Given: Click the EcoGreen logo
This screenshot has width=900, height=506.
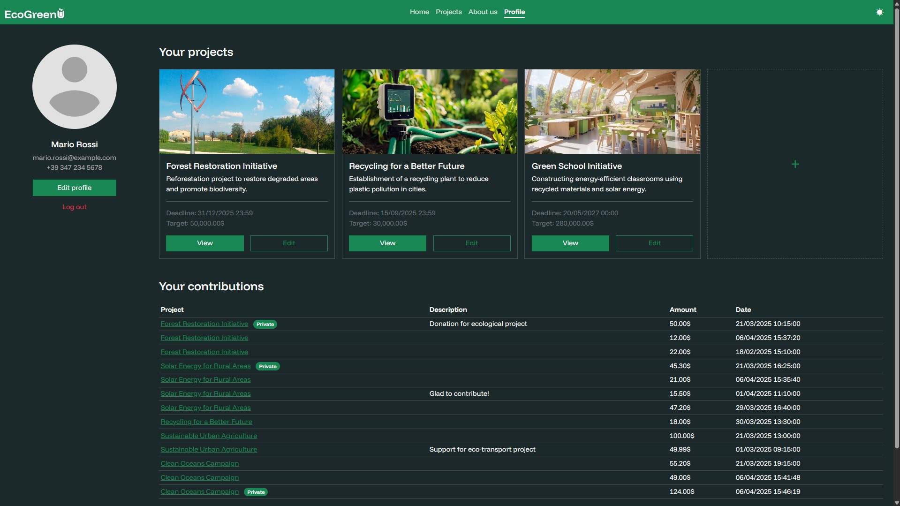Looking at the screenshot, I should 34,14.
